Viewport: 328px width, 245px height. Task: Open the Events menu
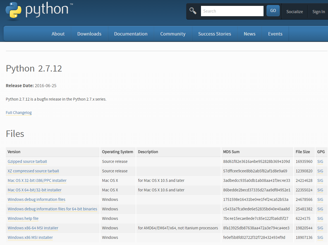tap(275, 34)
